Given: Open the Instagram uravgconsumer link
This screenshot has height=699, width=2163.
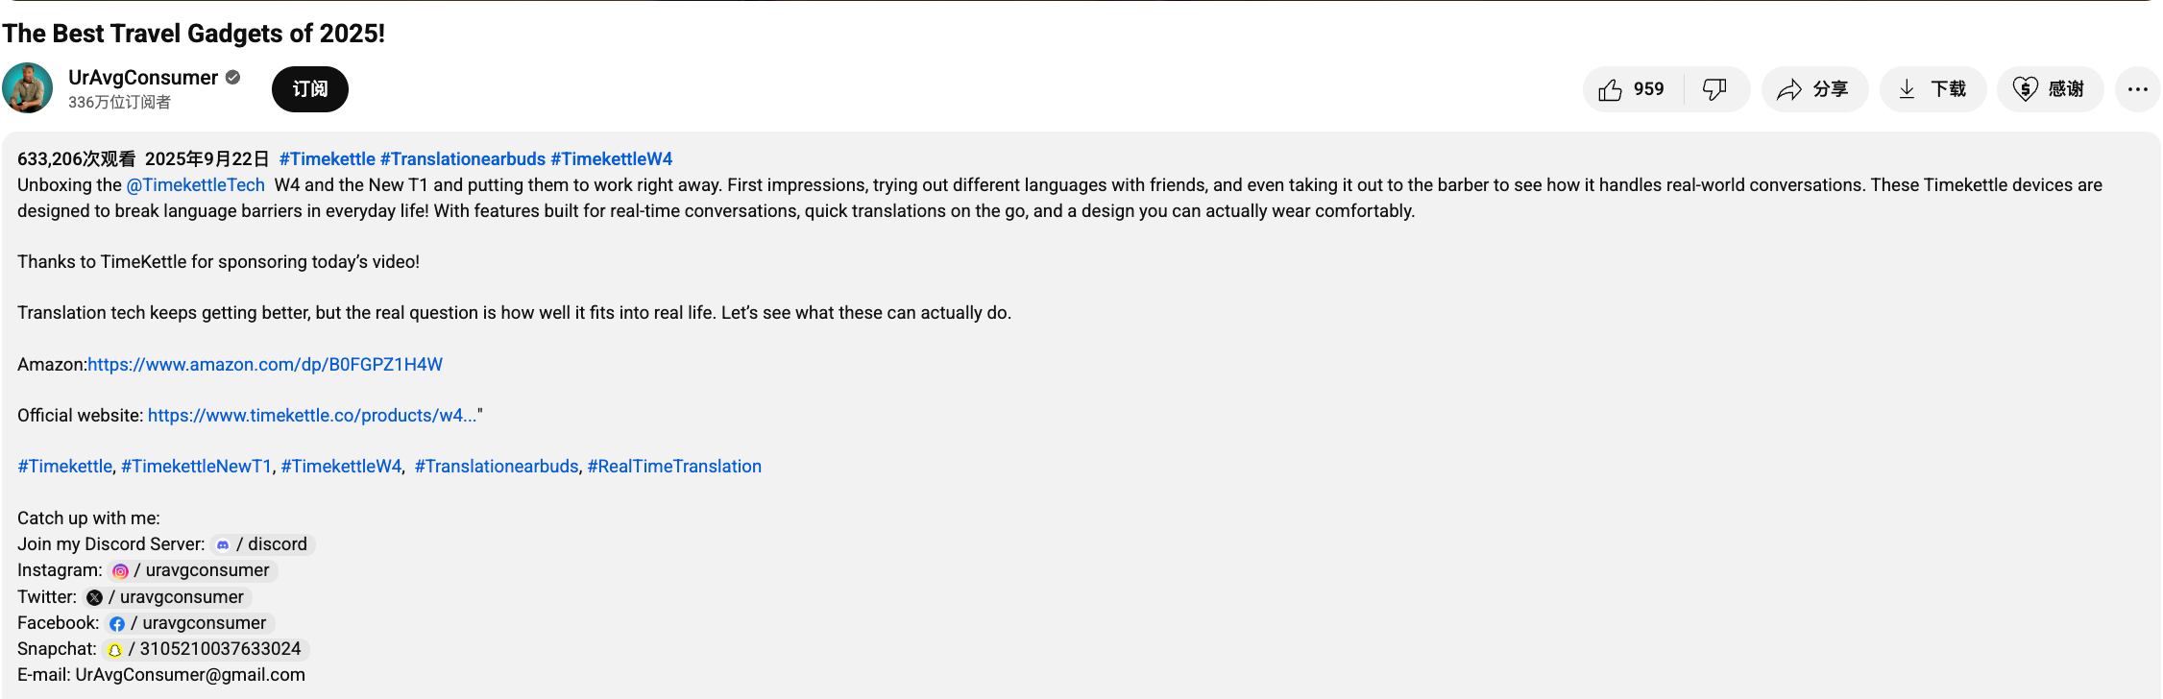Looking at the screenshot, I should (193, 570).
